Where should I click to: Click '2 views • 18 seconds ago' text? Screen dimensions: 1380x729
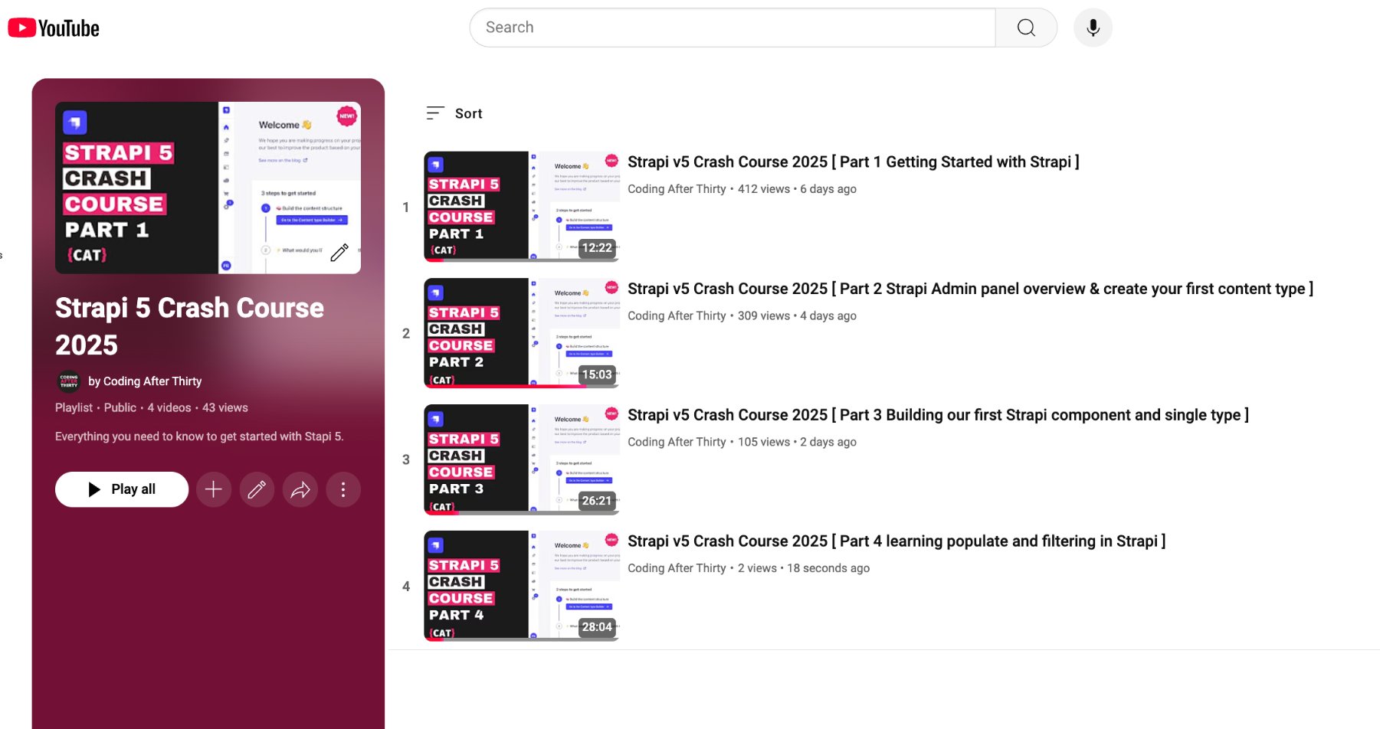[x=804, y=568]
